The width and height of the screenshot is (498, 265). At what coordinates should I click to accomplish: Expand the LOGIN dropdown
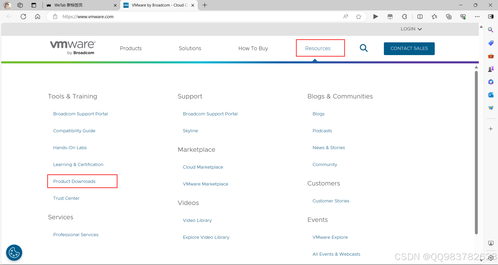coord(411,29)
